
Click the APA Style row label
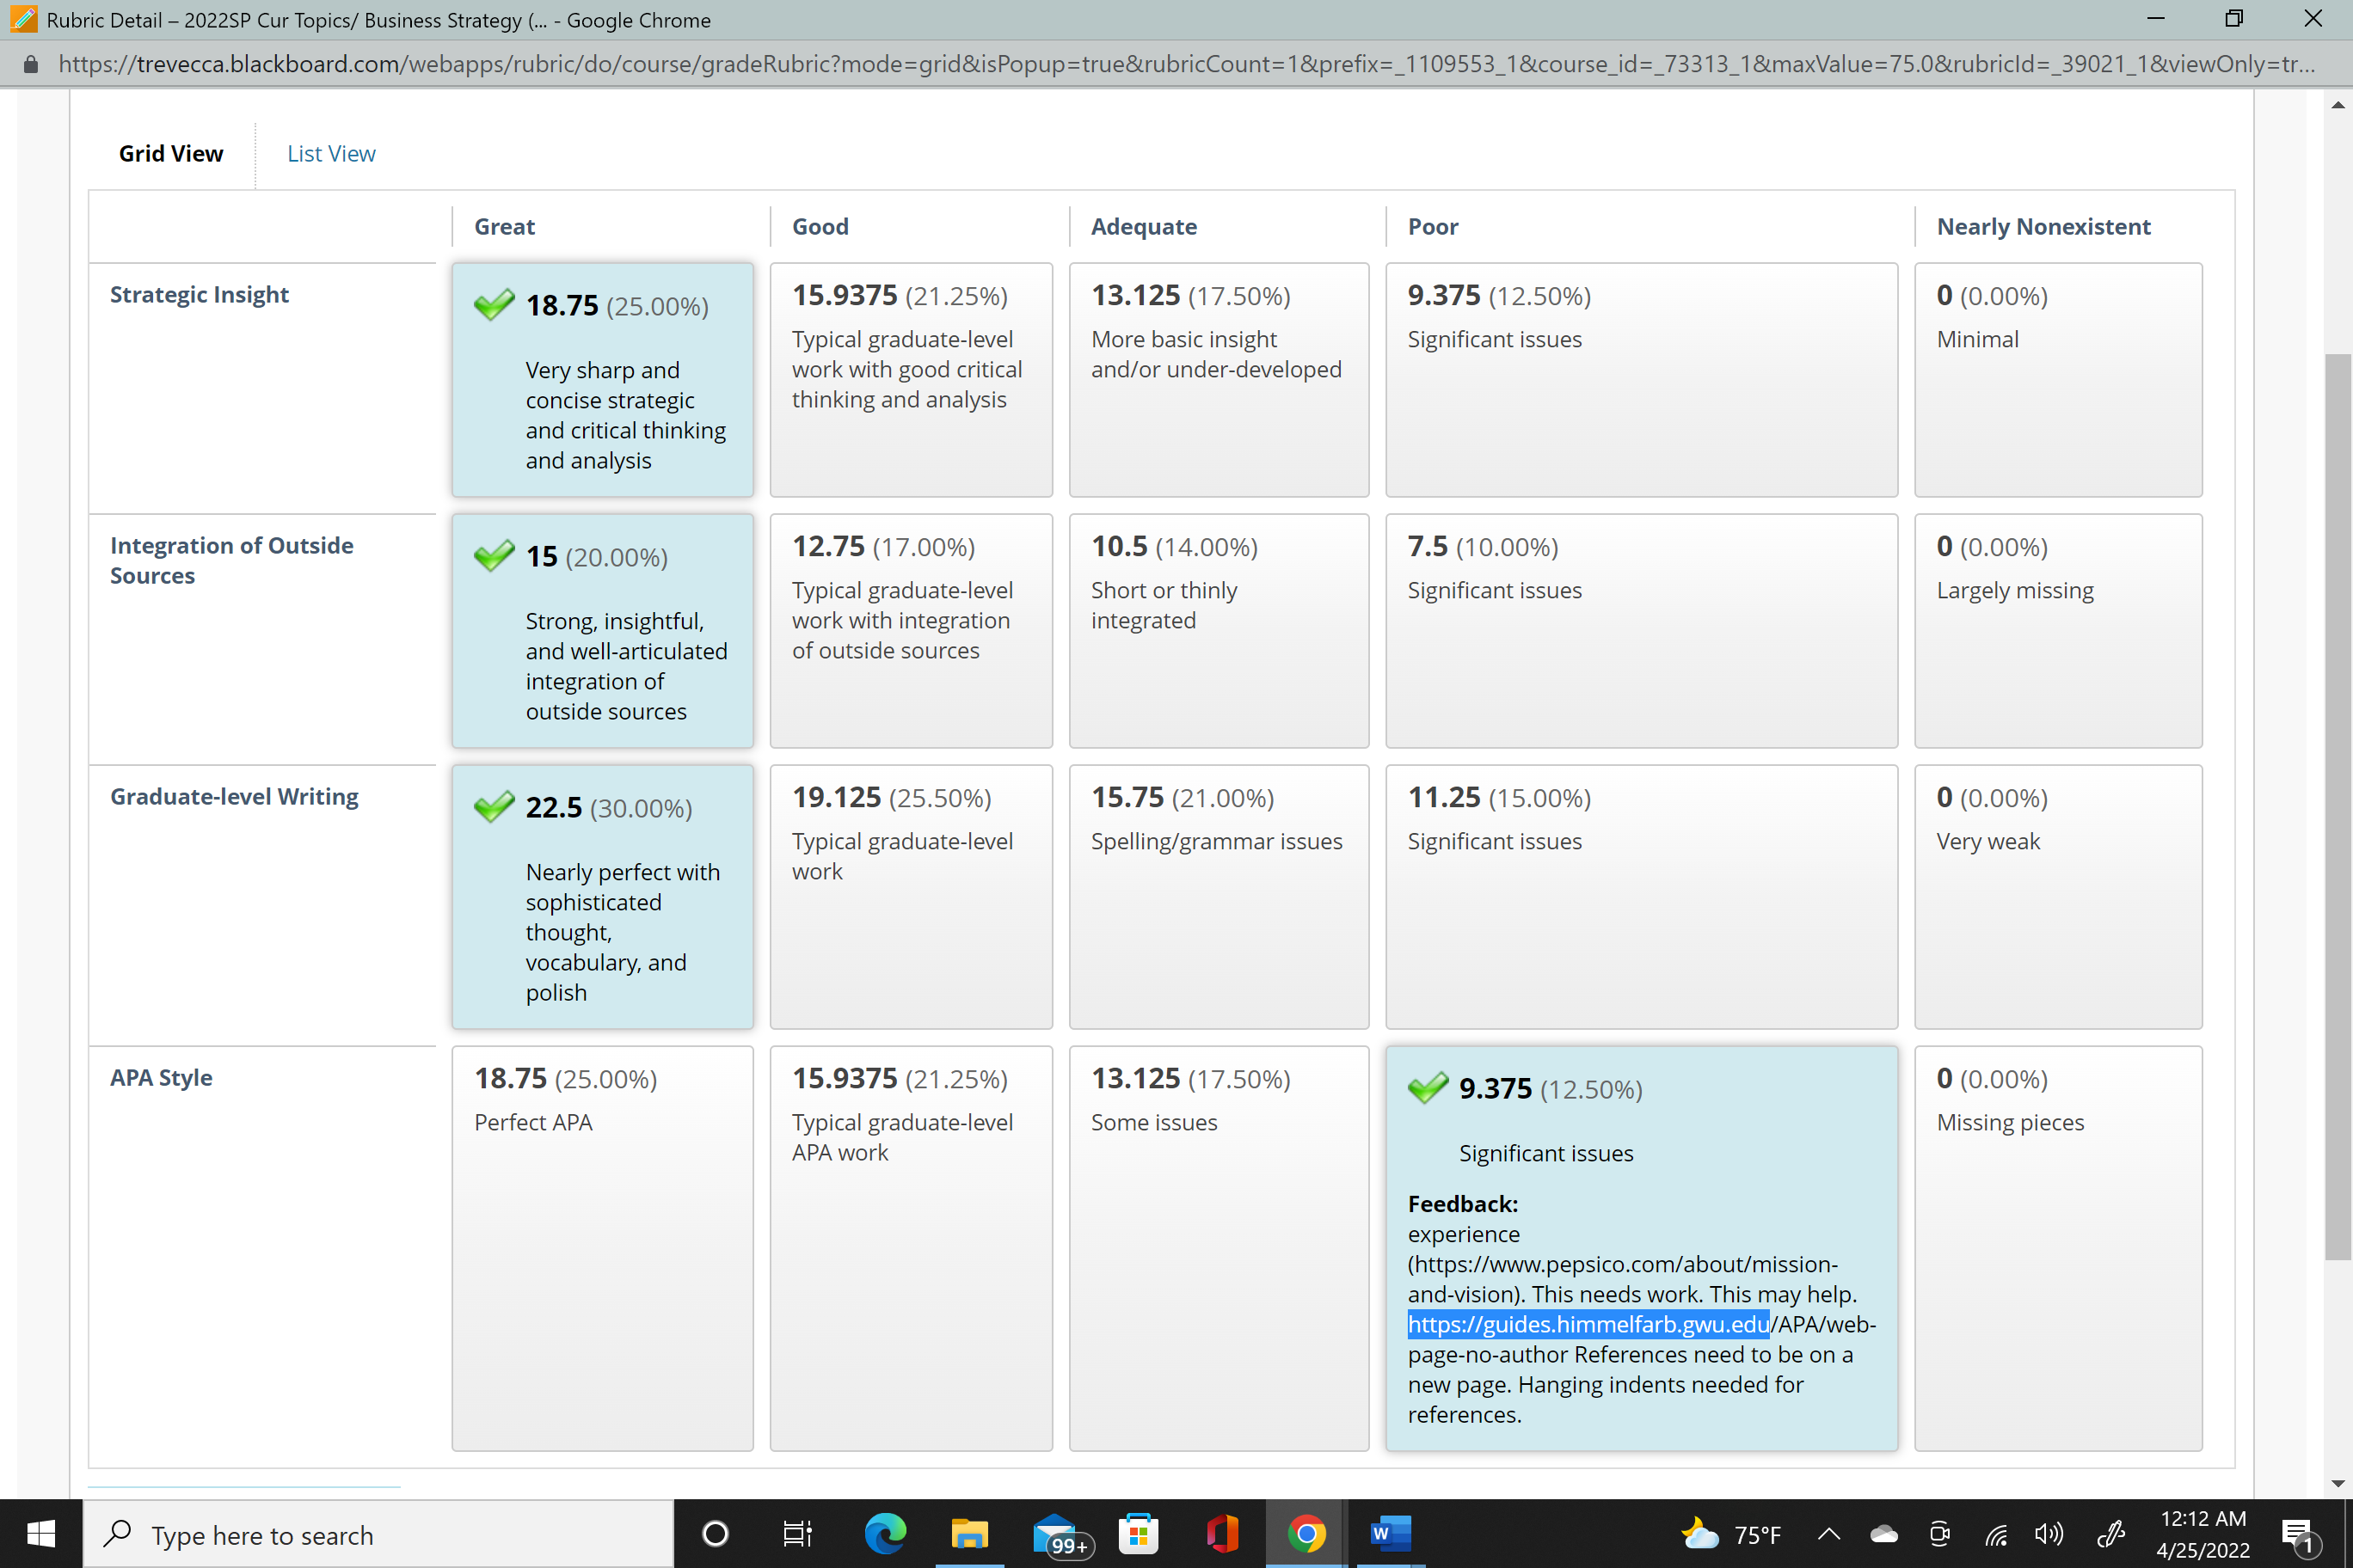coord(161,1077)
